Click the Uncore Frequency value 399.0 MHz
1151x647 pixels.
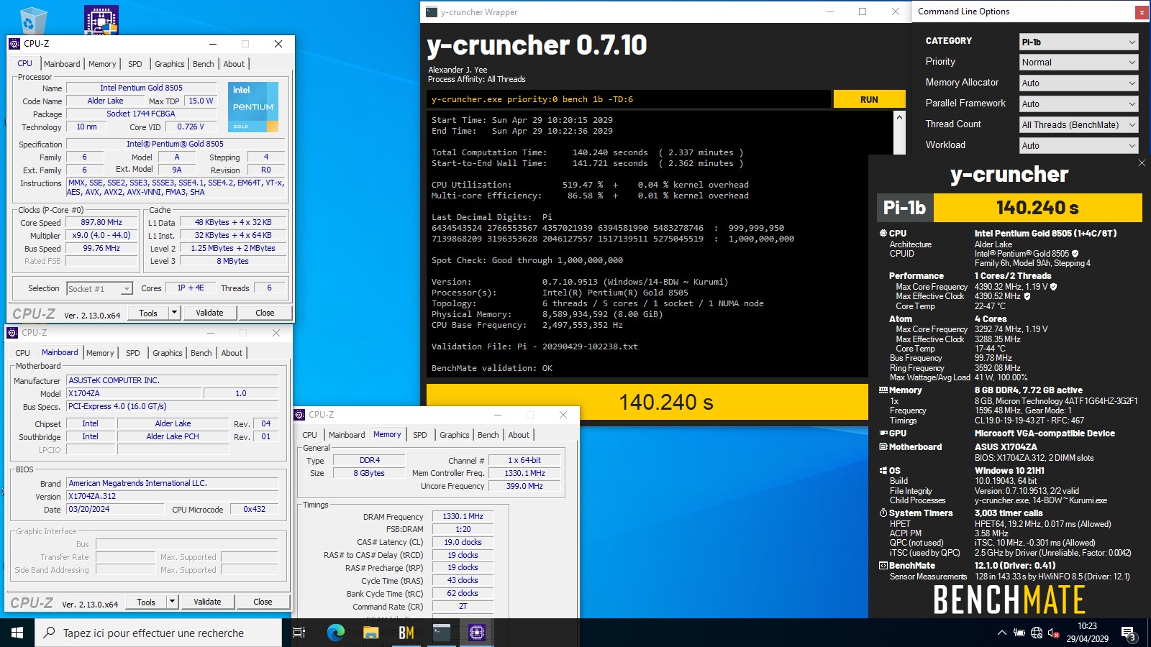pos(524,486)
